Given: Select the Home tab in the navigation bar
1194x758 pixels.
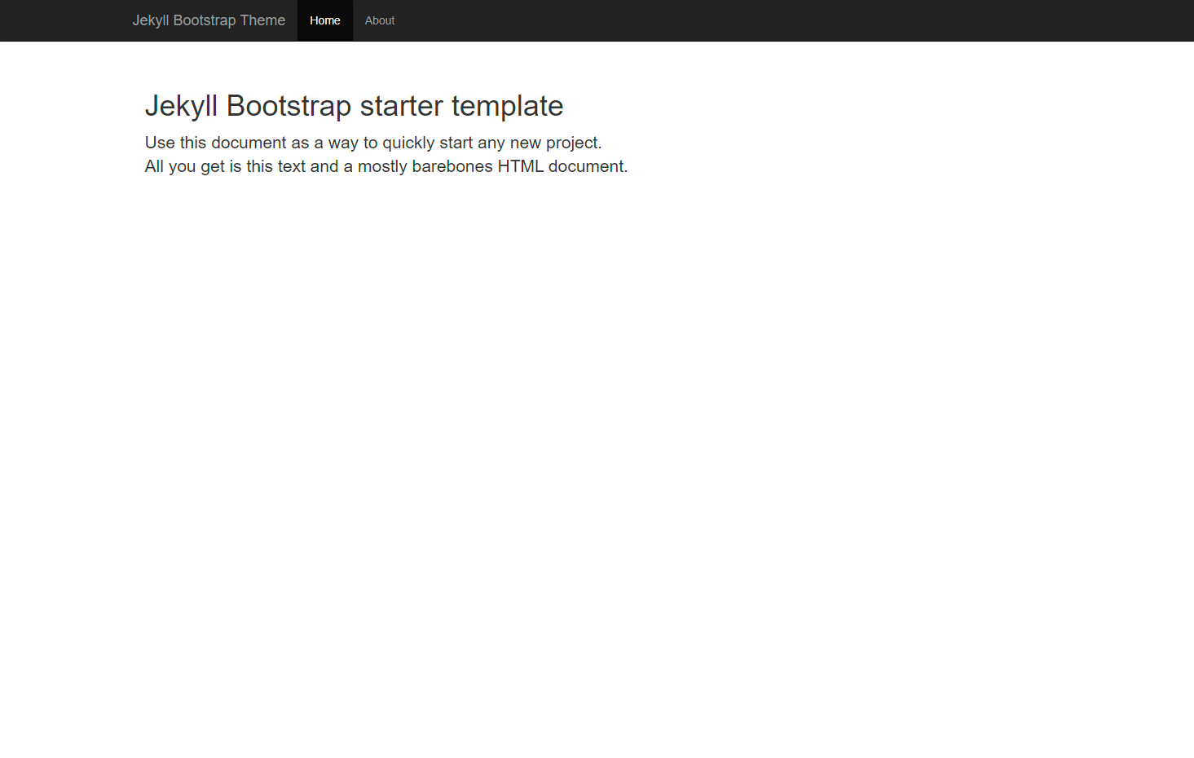Looking at the screenshot, I should tap(324, 20).
